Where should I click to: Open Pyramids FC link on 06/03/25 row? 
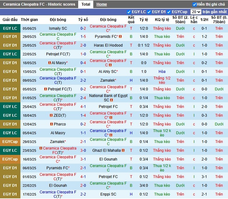point(57,168)
